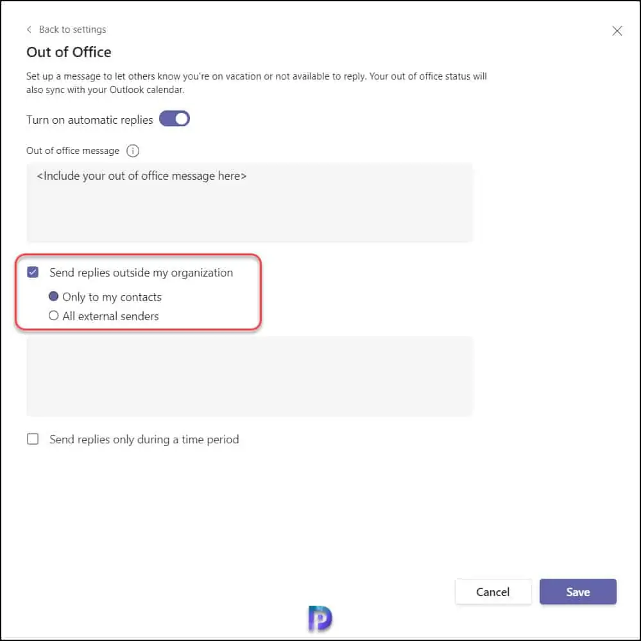Enable Send replies only during a time period checkbox
This screenshot has width=641, height=641.
pos(33,440)
